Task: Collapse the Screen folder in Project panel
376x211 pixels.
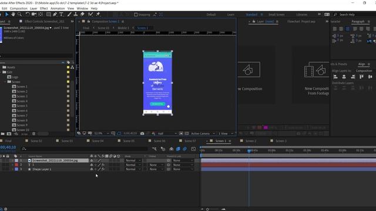Action: 5,82
